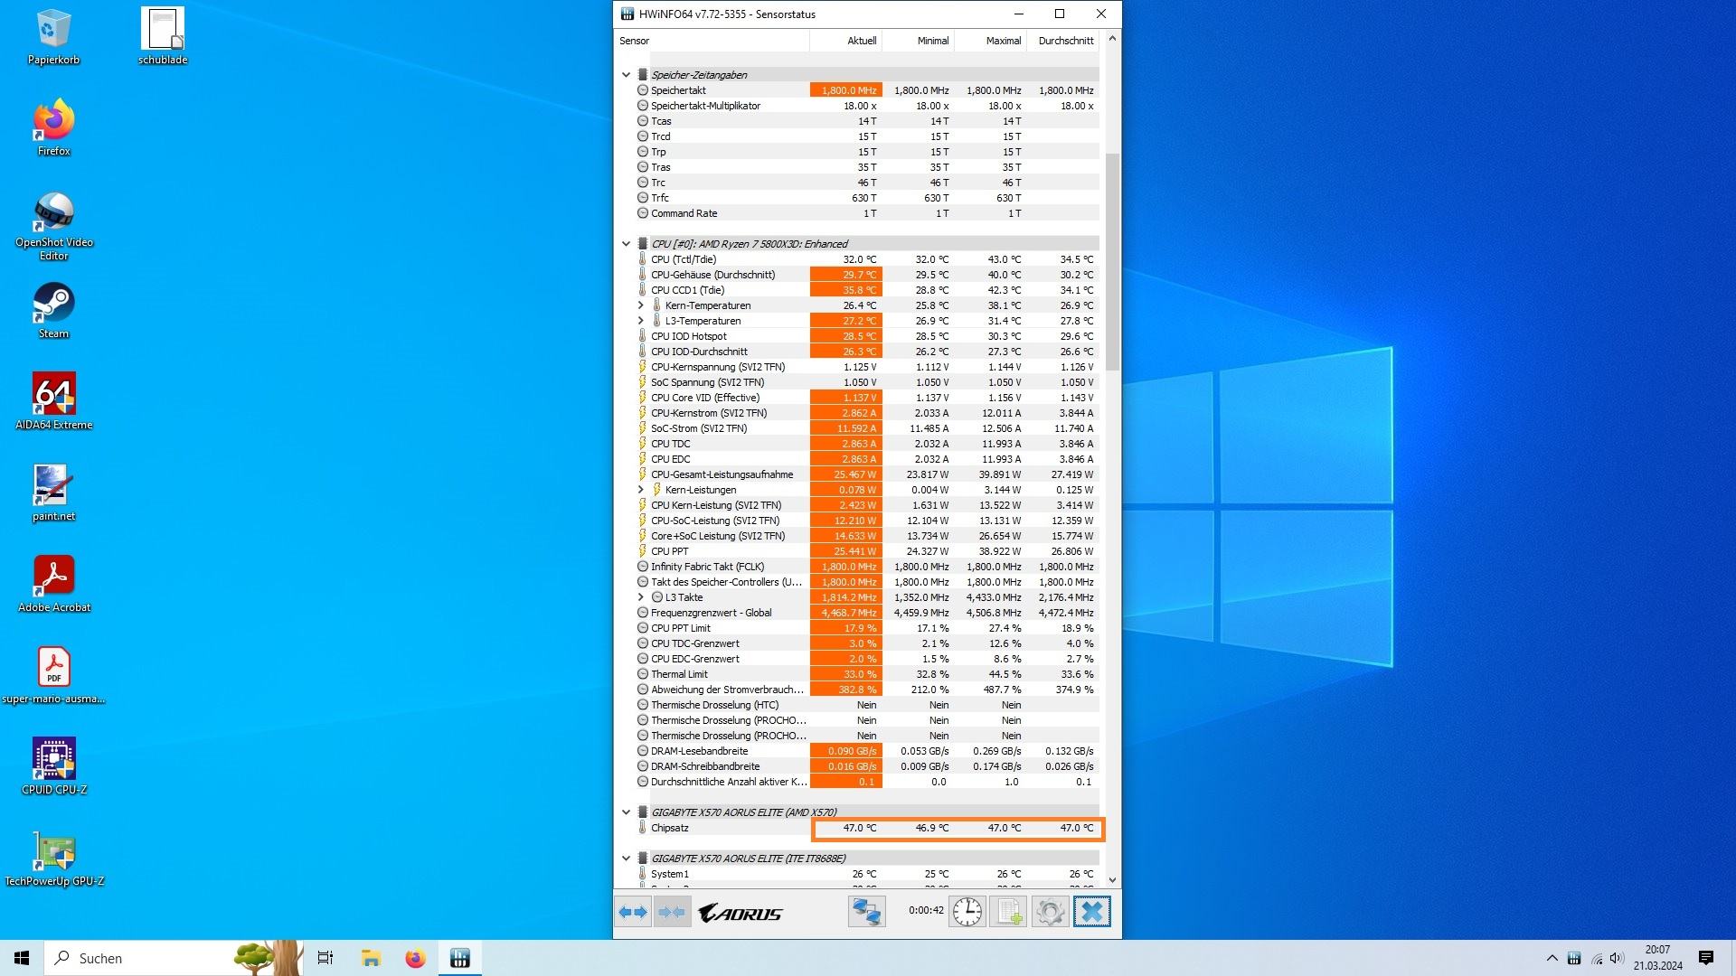Expand the L3-Temperaturen row
1736x976 pixels.
[641, 321]
